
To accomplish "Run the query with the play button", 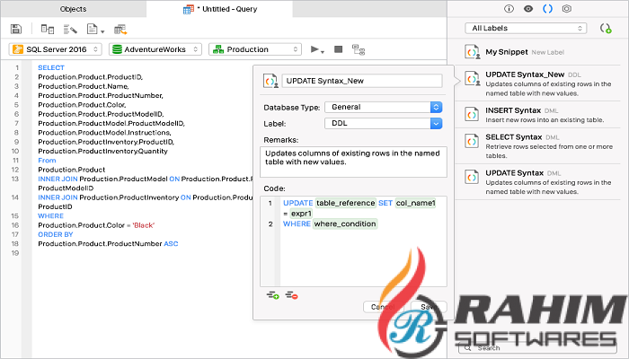I will pyautogui.click(x=314, y=49).
